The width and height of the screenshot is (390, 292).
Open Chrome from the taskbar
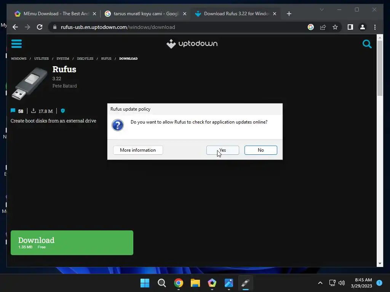click(x=178, y=283)
